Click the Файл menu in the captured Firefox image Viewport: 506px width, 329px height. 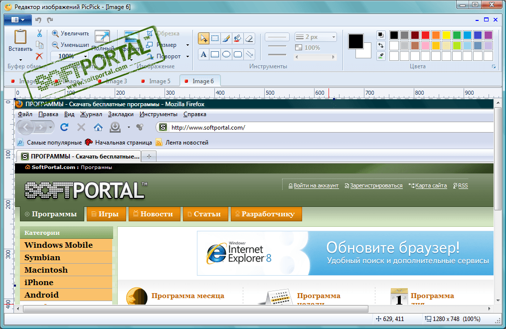pos(25,114)
